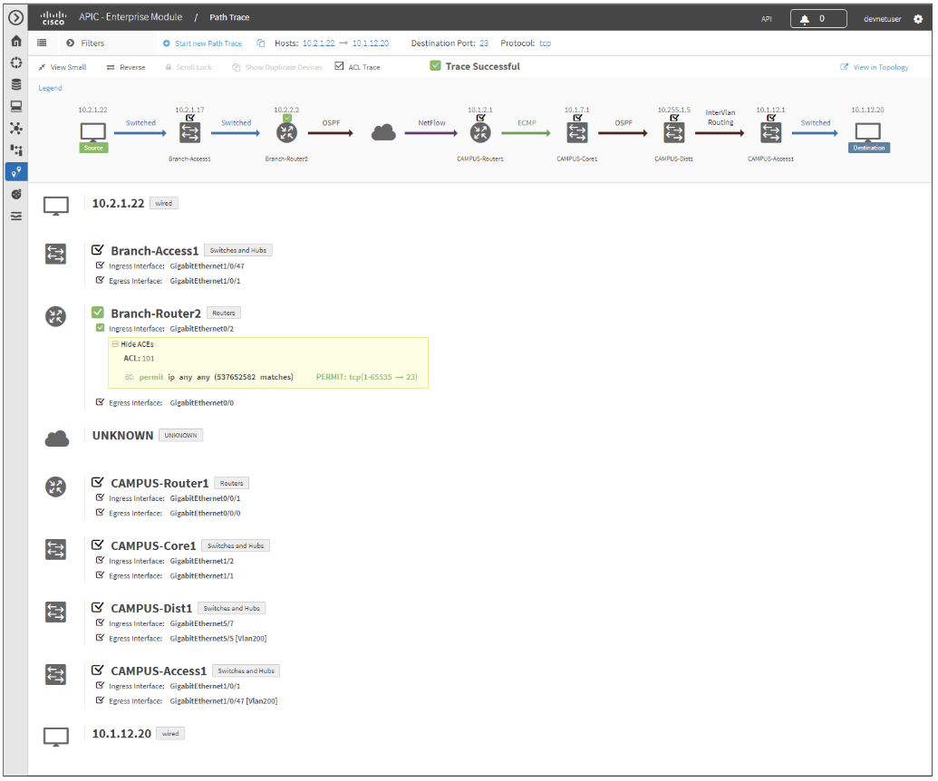Click the Routers tag beside Branch-Router2
This screenshot has height=781, width=938.
[x=224, y=313]
